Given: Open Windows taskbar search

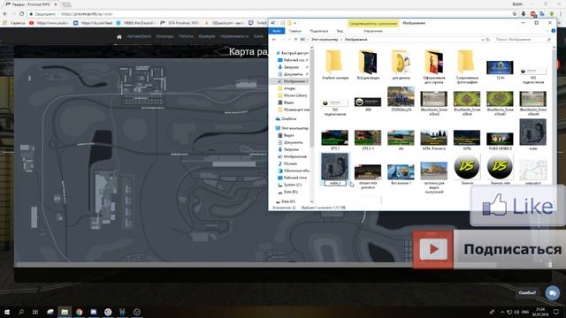Looking at the screenshot, I should (x=21, y=312).
